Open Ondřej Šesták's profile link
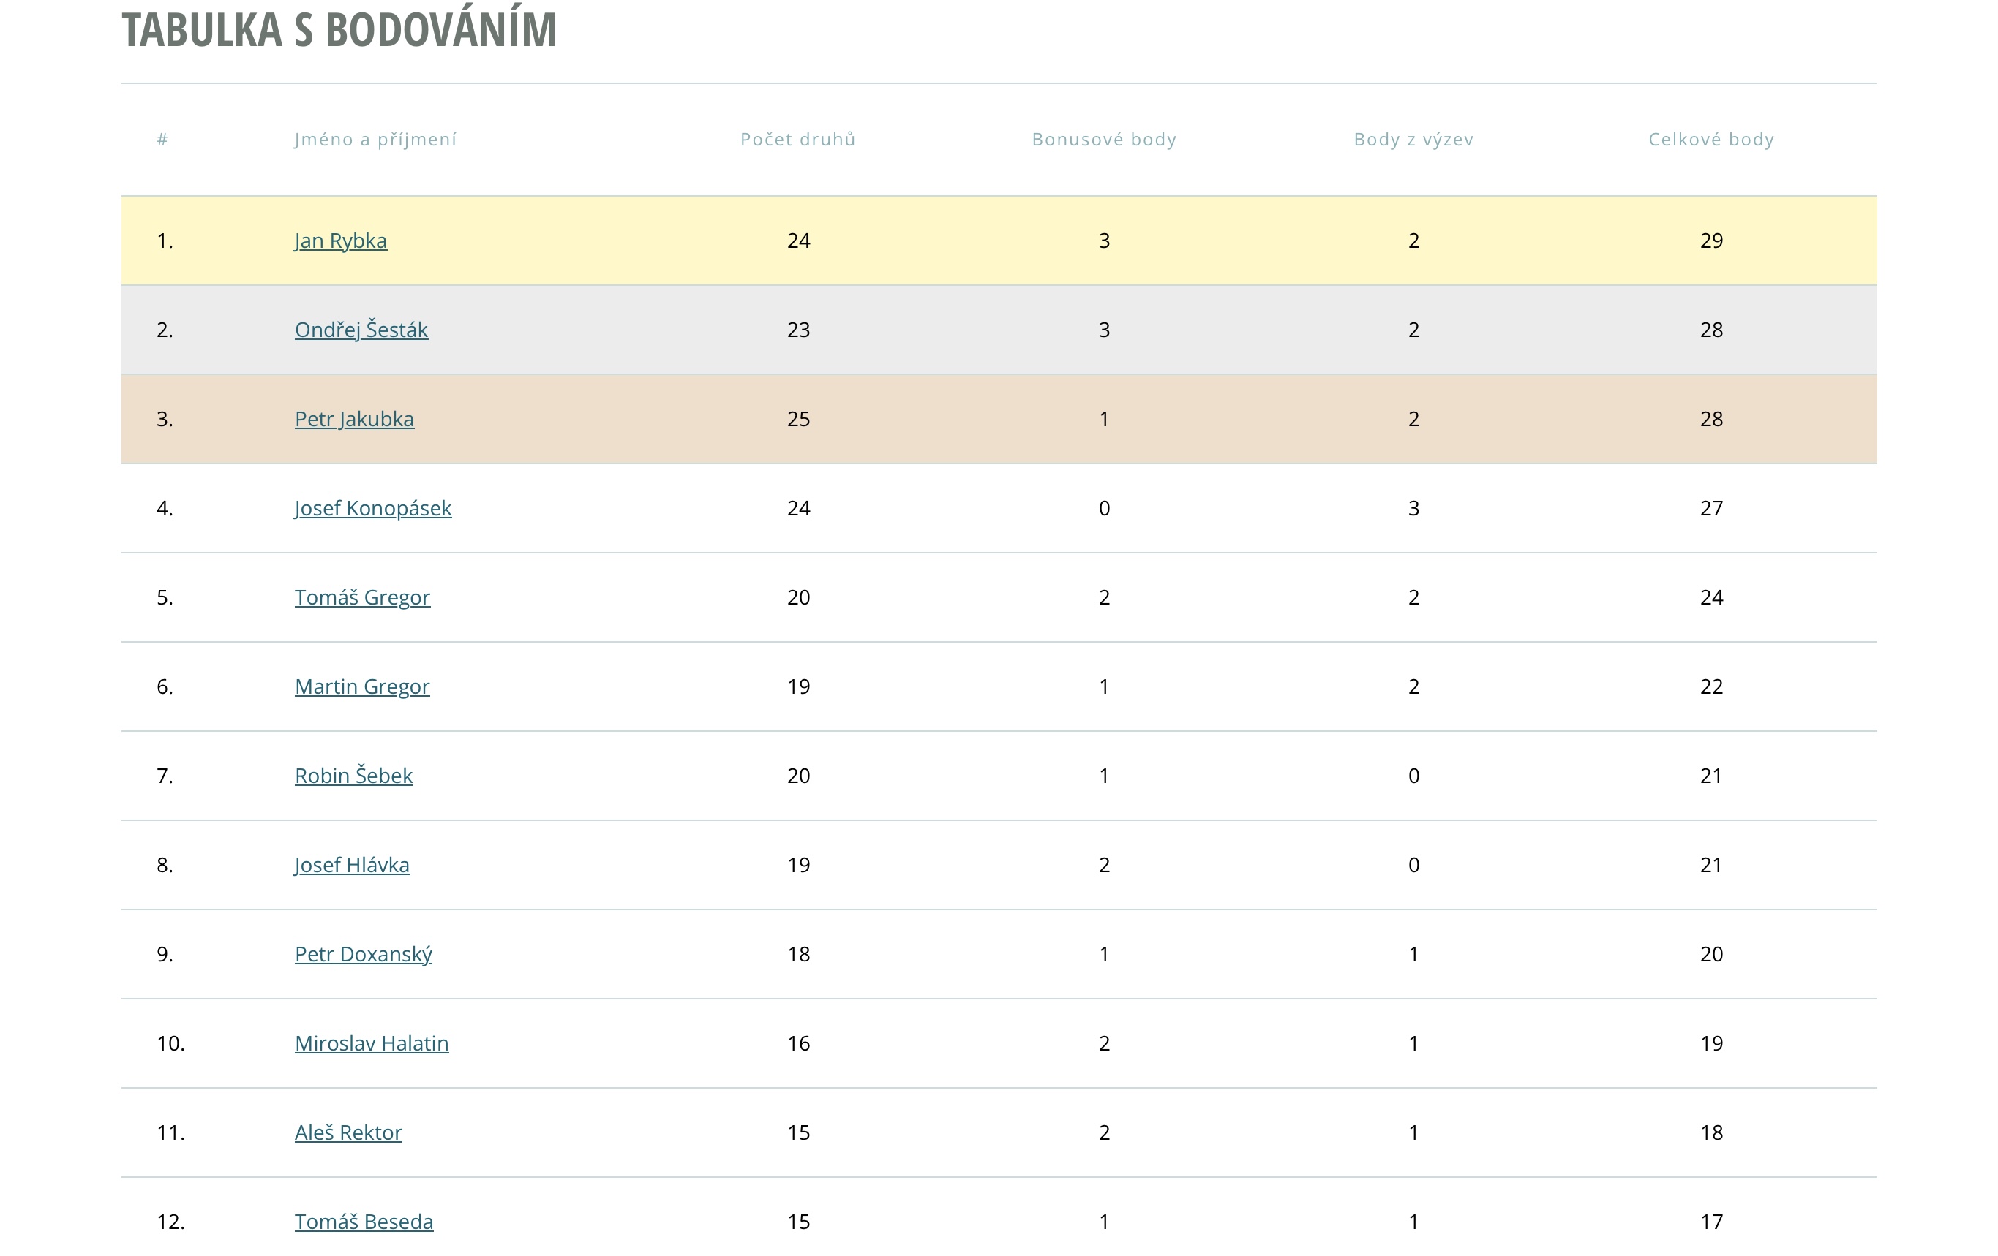 click(361, 329)
